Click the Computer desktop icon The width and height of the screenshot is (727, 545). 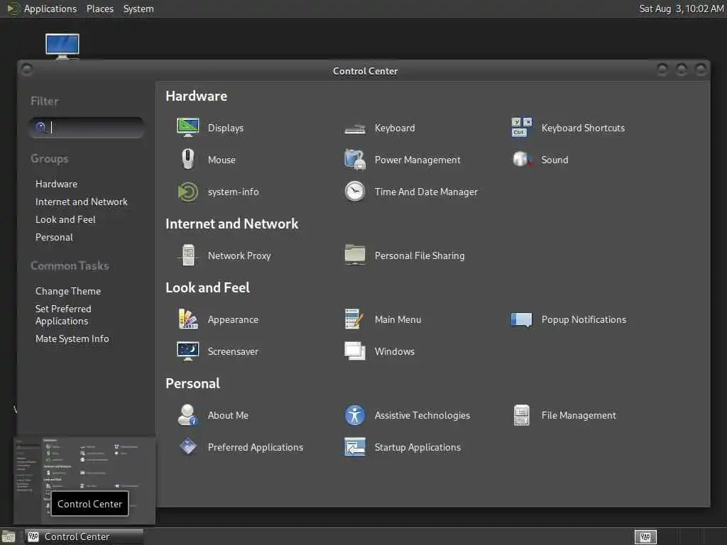(x=62, y=46)
